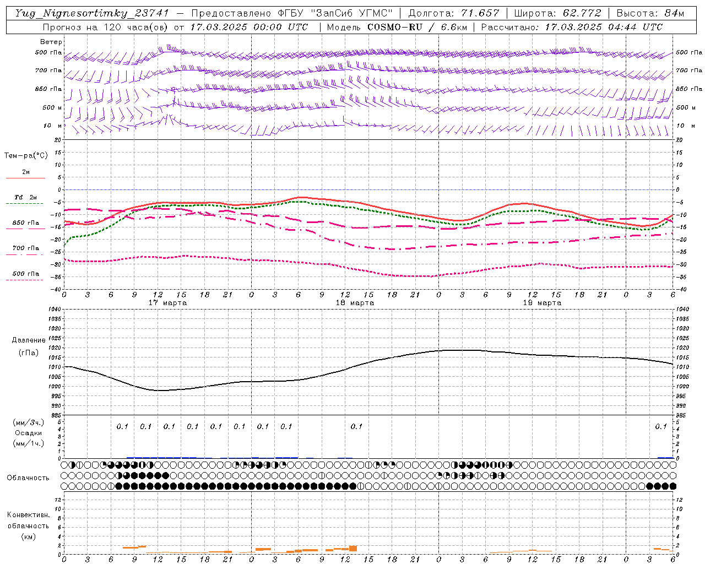Click the '700 гПа' temperature legend entry
Viewport: 705px width, 564px height.
26,248
